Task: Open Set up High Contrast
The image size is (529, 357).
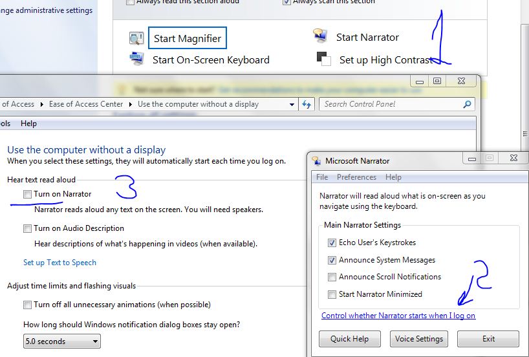Action: coord(386,59)
